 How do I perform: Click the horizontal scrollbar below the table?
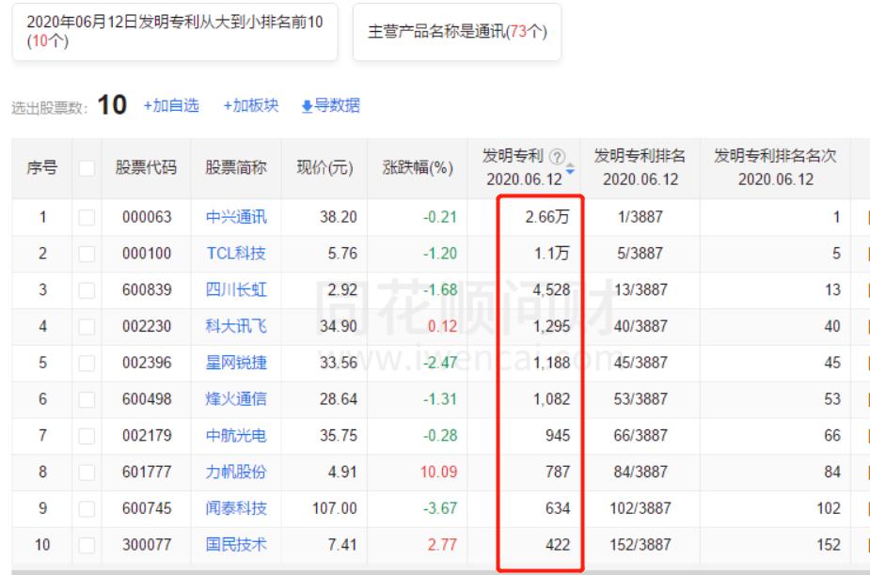point(440,571)
